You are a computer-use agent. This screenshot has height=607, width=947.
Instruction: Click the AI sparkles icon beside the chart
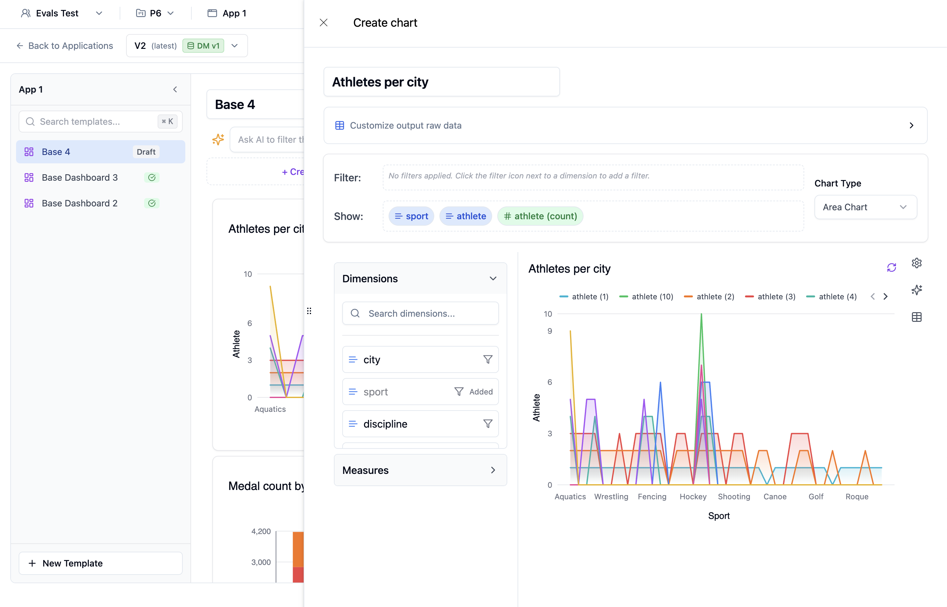pos(917,290)
